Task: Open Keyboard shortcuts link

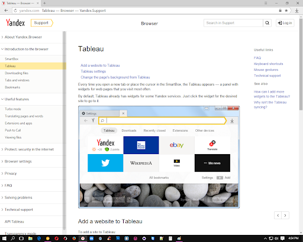Action: pyautogui.click(x=269, y=64)
